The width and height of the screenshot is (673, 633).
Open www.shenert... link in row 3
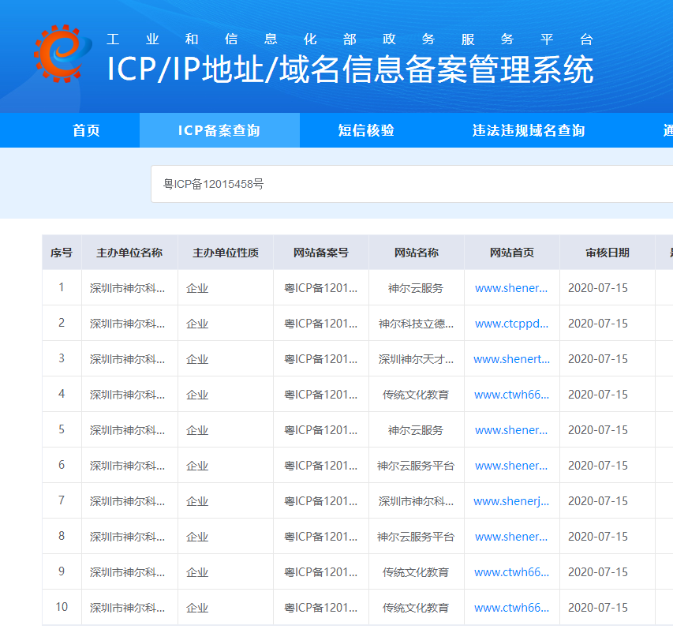[x=511, y=359]
